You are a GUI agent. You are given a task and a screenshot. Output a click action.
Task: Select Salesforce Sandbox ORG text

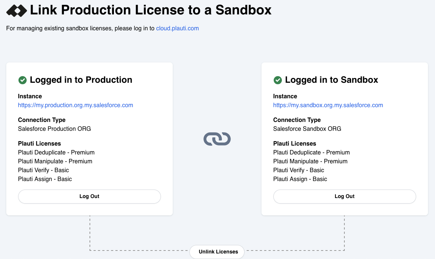coord(307,129)
